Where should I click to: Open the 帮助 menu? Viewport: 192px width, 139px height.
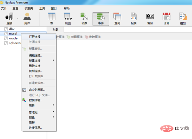coord(67,8)
